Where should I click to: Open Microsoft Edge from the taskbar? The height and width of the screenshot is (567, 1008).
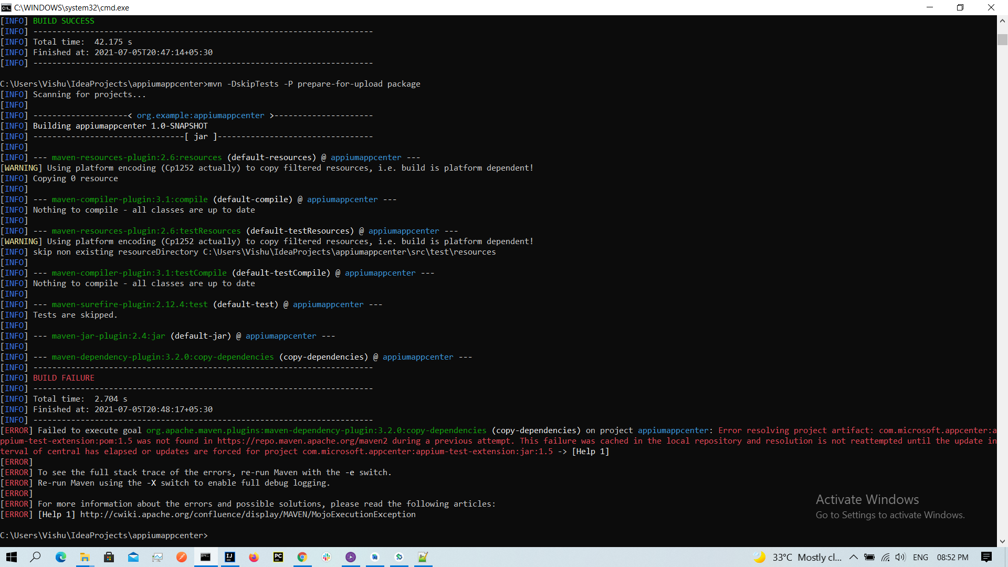pyautogui.click(x=60, y=557)
